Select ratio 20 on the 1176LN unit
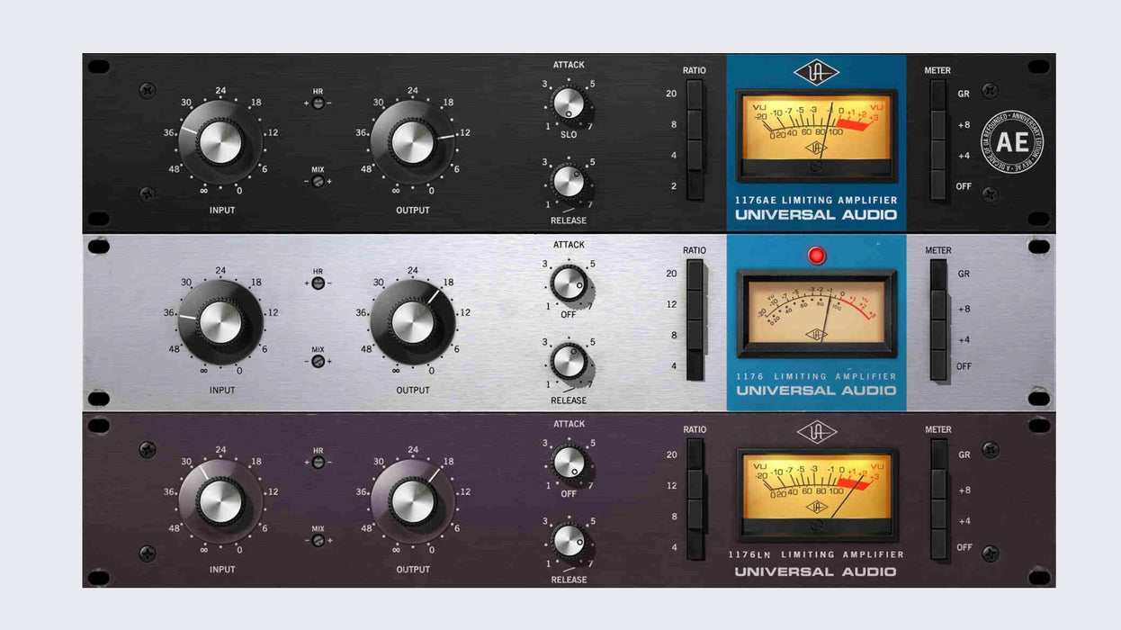The image size is (1121, 630). click(x=695, y=454)
